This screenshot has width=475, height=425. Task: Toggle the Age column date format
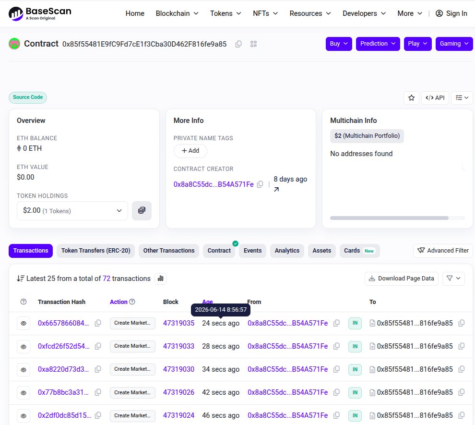pyautogui.click(x=207, y=302)
